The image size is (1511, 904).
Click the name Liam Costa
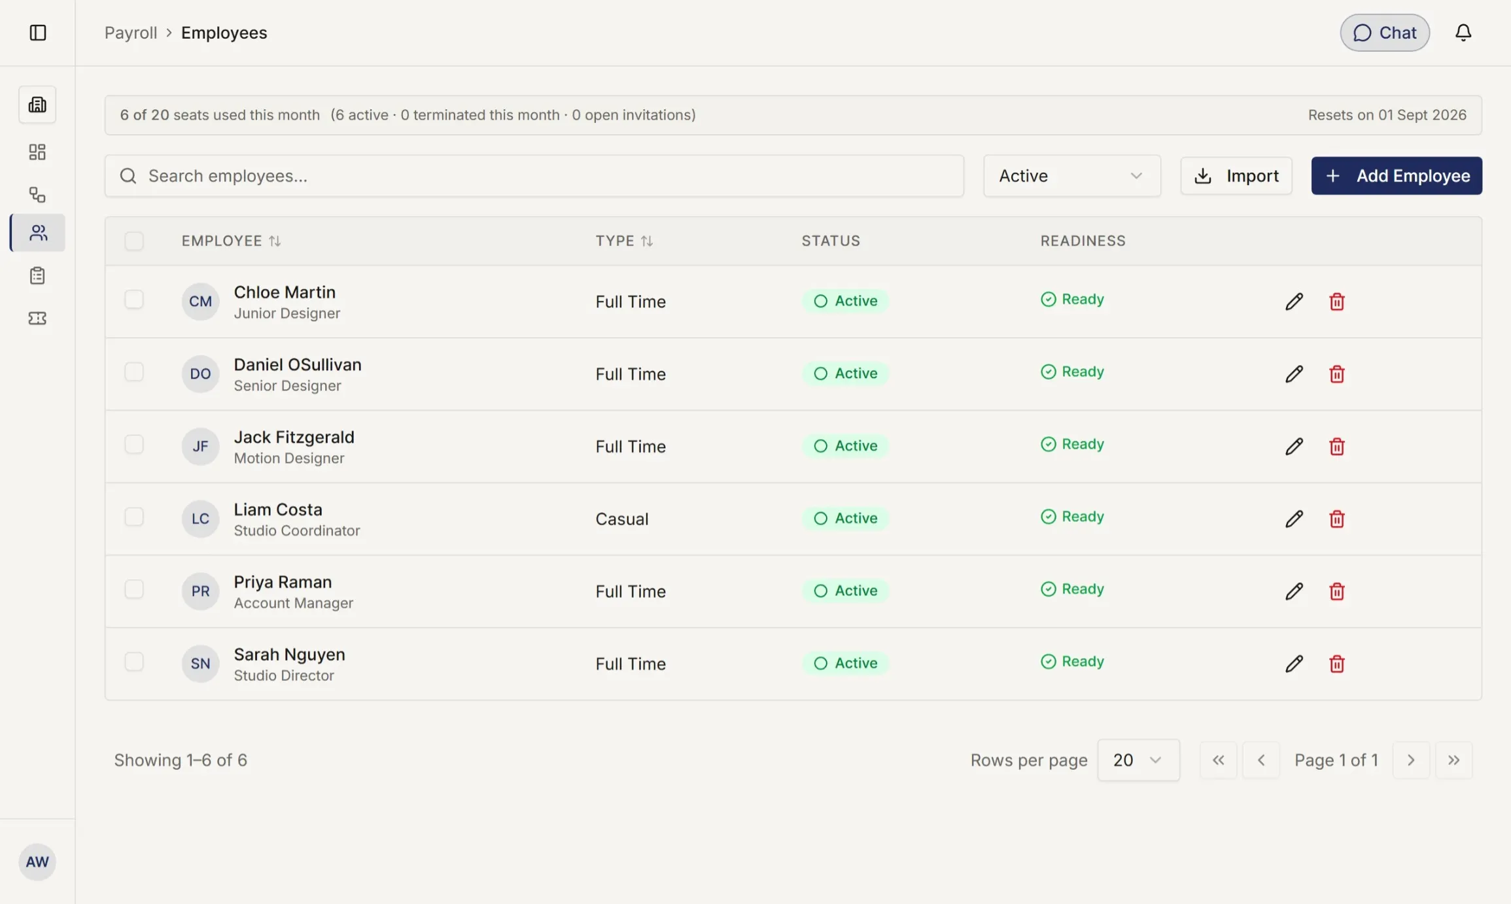pos(278,510)
